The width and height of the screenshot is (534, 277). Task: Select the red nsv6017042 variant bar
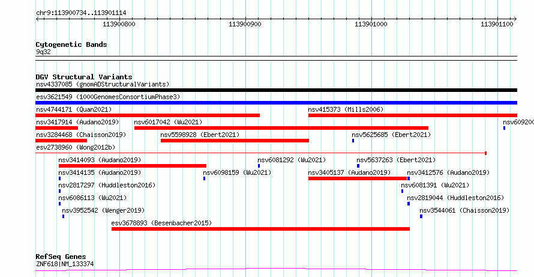point(281,128)
